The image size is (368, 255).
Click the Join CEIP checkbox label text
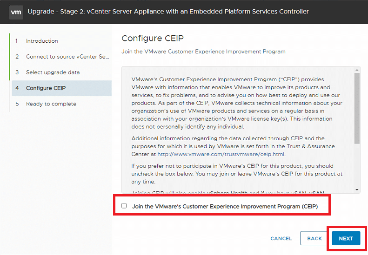pyautogui.click(x=225, y=206)
